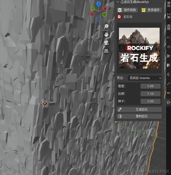The image size is (171, 175).
Task: Click the Z axis on the navigation gizmo
Action: pyautogui.click(x=99, y=4)
